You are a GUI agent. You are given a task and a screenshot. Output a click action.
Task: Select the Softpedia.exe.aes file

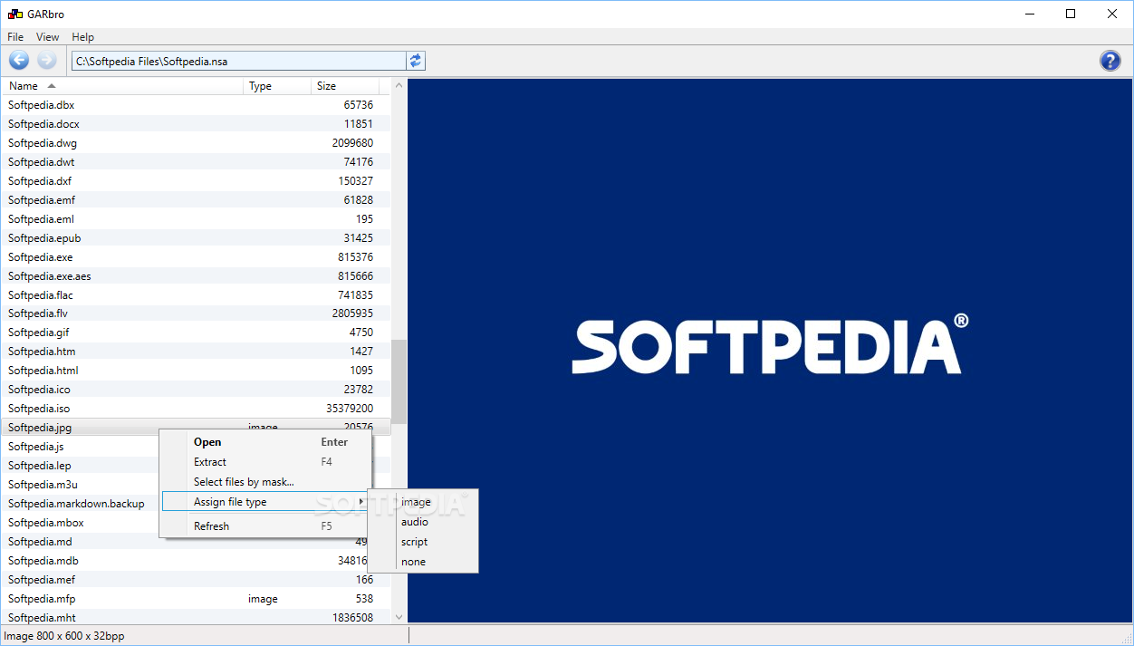[197, 276]
